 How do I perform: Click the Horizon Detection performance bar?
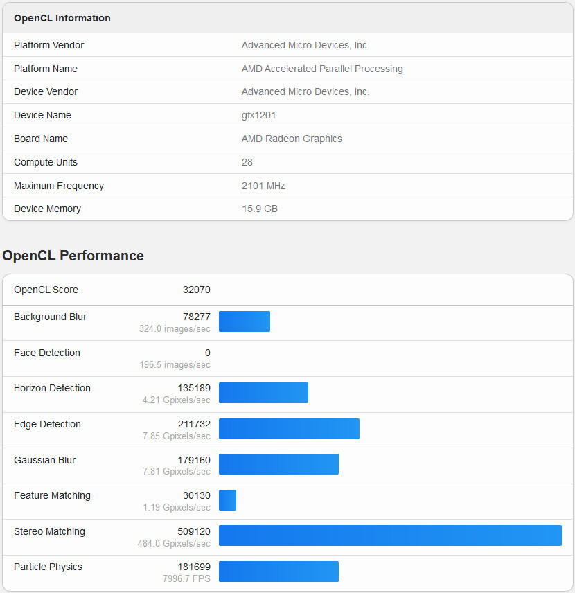click(263, 393)
